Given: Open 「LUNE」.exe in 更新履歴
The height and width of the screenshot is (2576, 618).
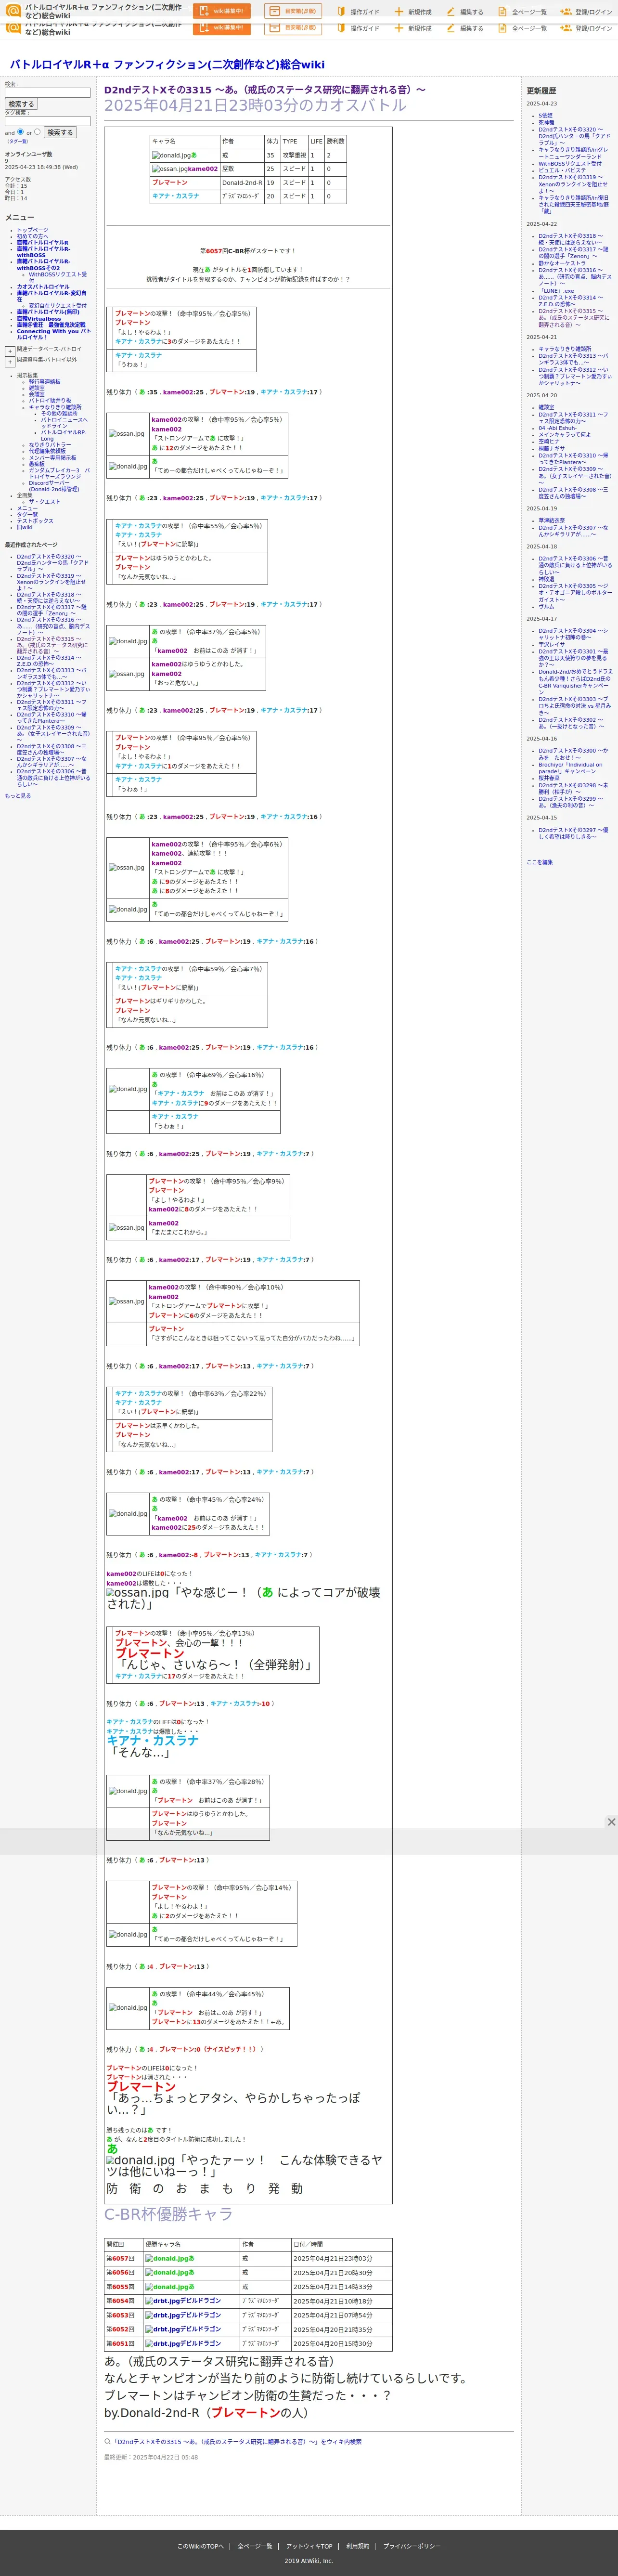Looking at the screenshot, I should [556, 291].
